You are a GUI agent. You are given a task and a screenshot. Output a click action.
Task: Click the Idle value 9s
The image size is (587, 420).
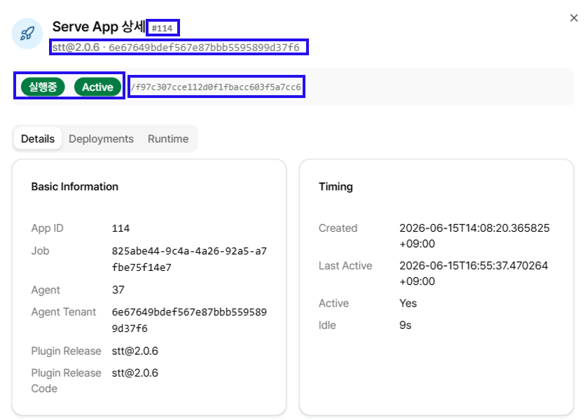(405, 325)
